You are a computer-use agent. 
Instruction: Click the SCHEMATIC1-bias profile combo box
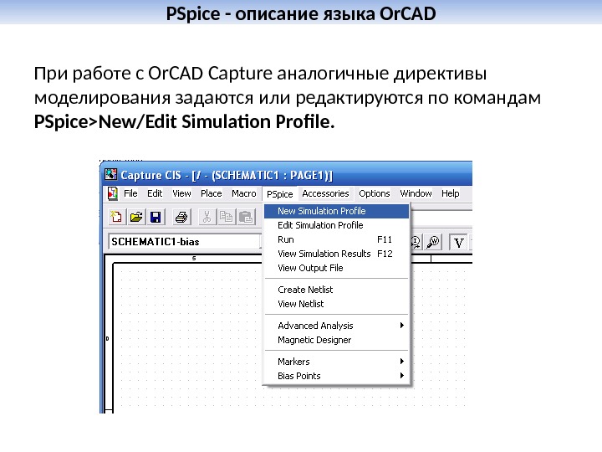pyautogui.click(x=184, y=242)
